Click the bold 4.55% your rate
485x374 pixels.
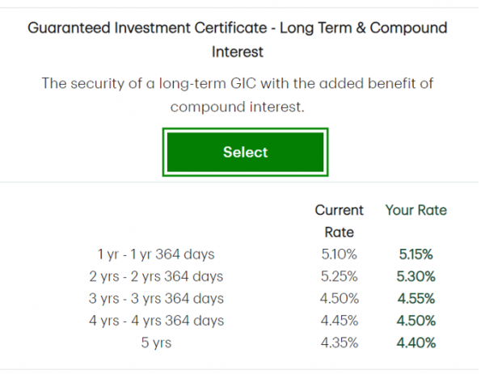click(x=417, y=299)
